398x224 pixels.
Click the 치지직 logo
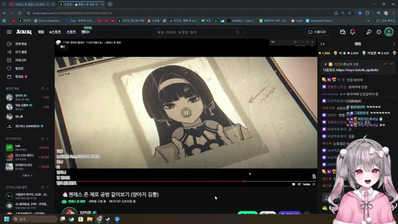coord(24,32)
